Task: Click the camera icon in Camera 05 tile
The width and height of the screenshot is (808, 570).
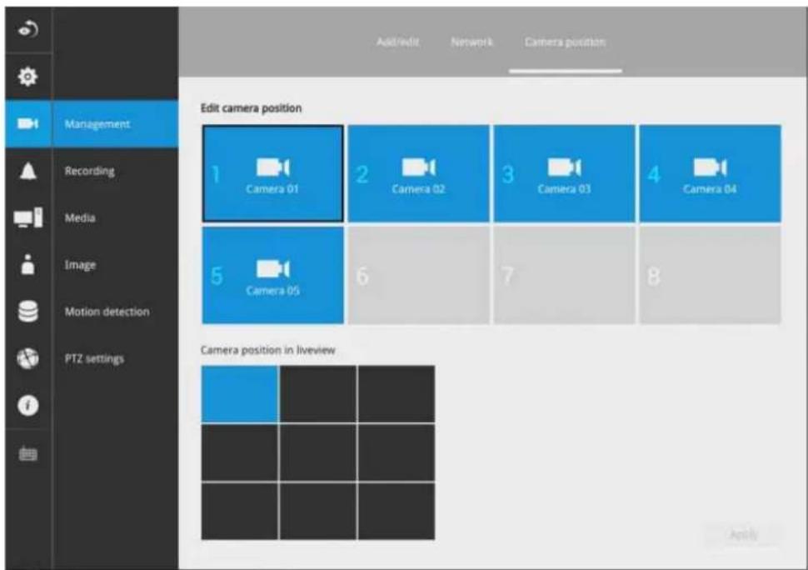Action: point(273,269)
